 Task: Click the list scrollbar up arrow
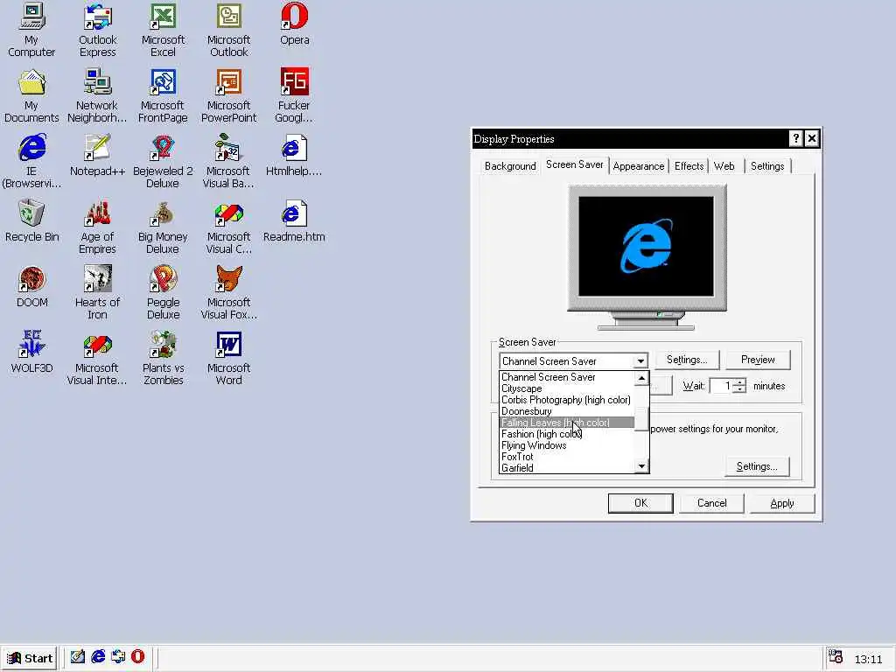641,378
